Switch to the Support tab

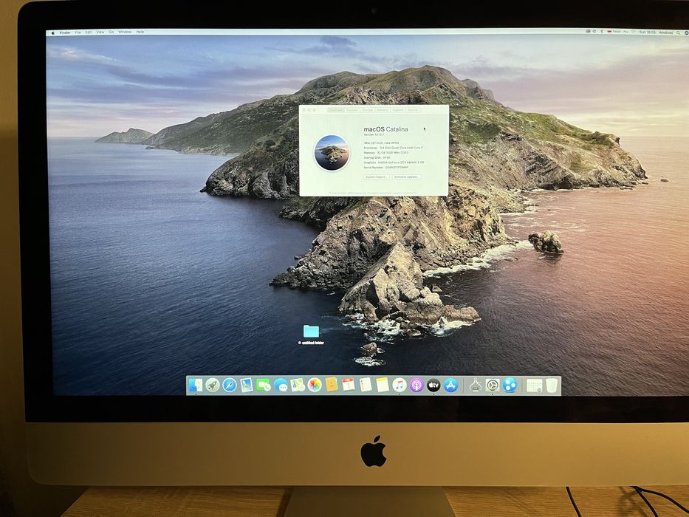pyautogui.click(x=397, y=110)
